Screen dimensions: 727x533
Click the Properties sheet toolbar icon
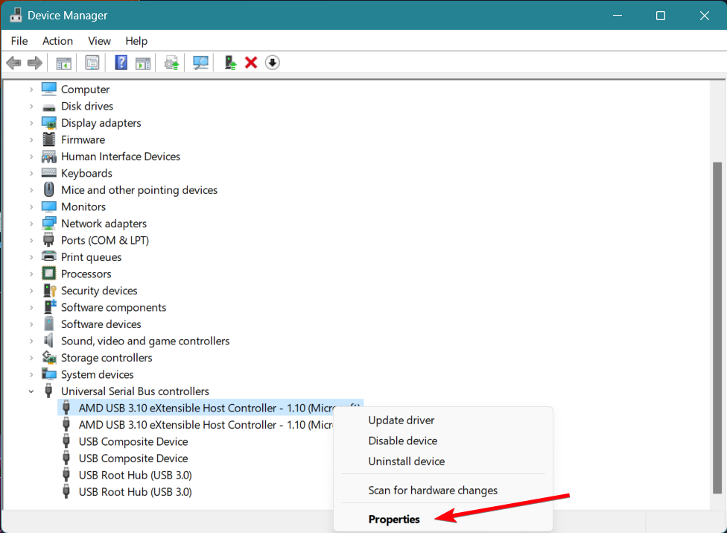click(x=92, y=63)
